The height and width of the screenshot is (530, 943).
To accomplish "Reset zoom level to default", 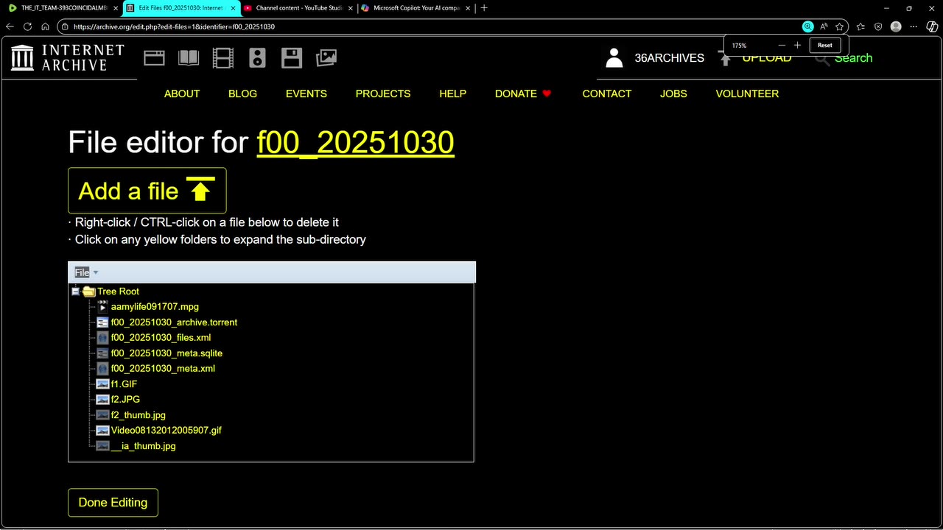I will pos(824,45).
